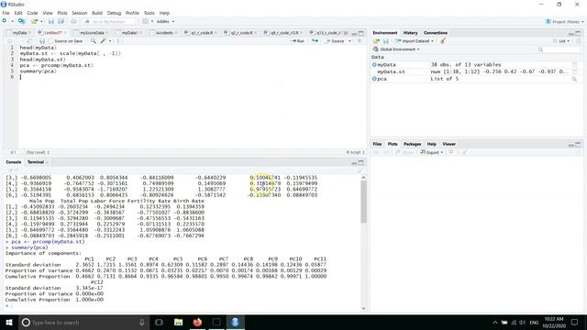View myData.st via its grid icon

tap(575, 71)
